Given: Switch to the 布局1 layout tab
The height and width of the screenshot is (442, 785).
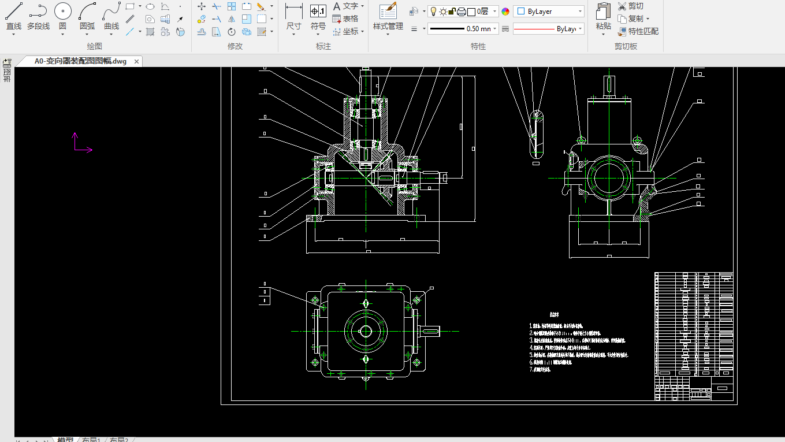Looking at the screenshot, I should tap(91, 440).
